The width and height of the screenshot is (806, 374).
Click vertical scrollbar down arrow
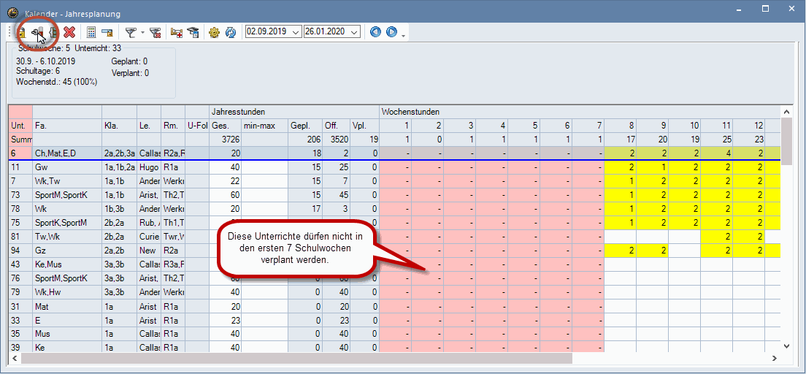pos(786,346)
